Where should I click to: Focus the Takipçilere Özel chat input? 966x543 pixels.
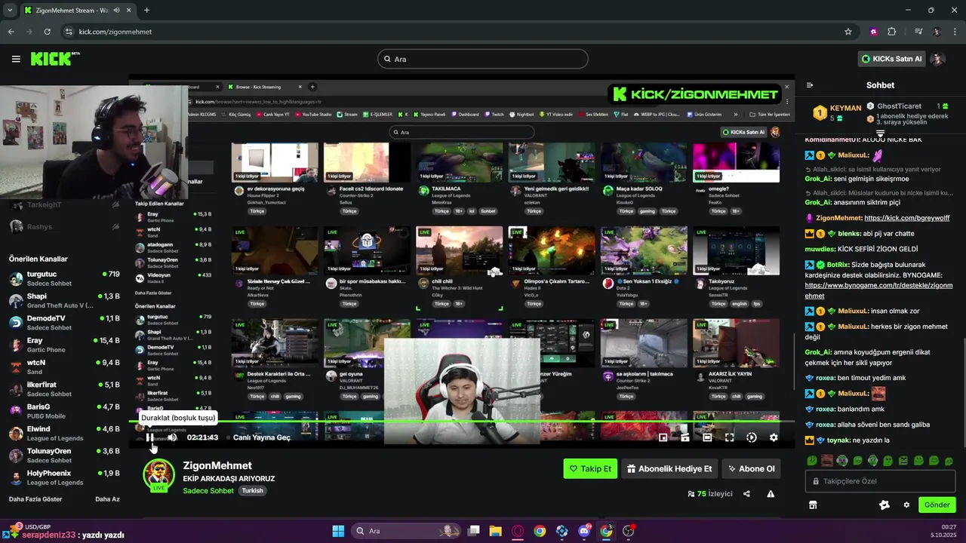pyautogui.click(x=881, y=481)
